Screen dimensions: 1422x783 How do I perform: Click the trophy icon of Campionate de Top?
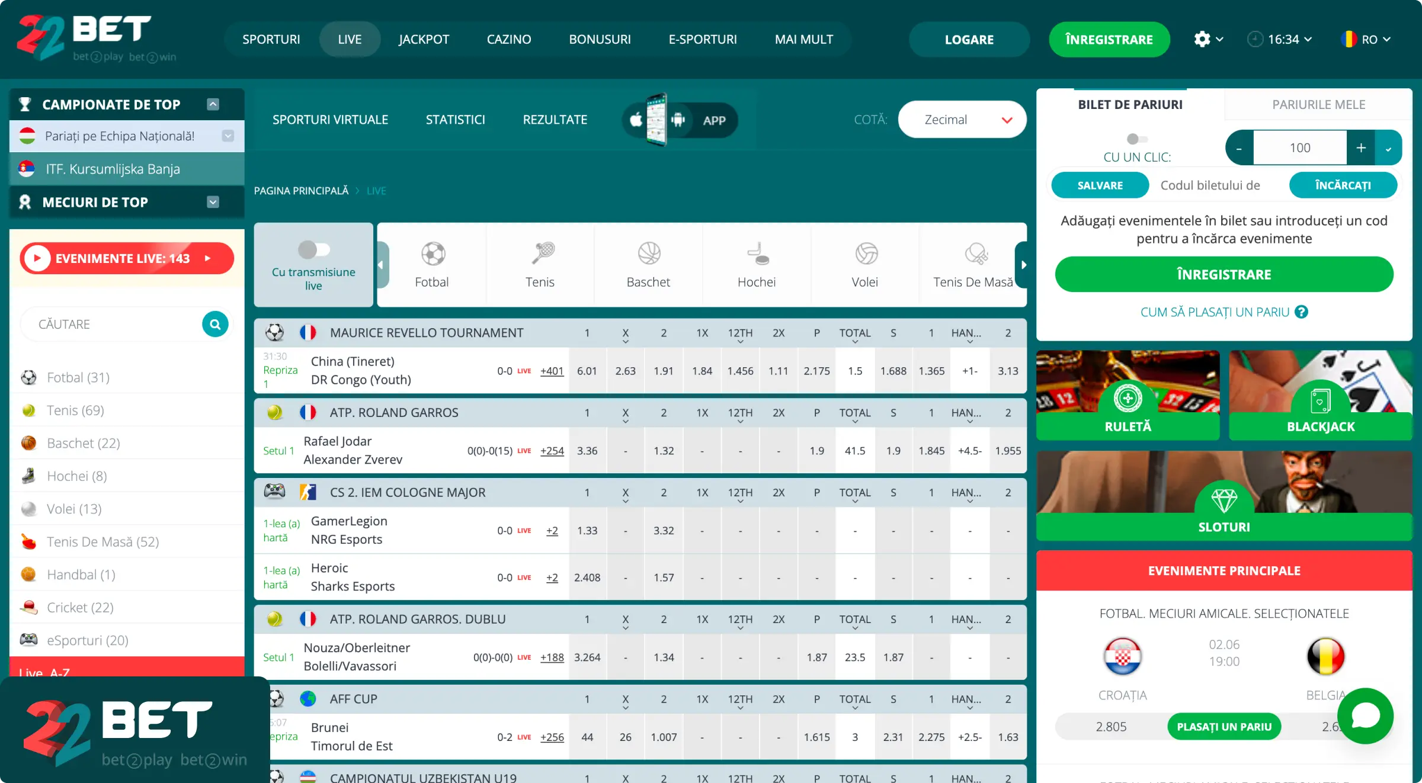click(x=25, y=104)
